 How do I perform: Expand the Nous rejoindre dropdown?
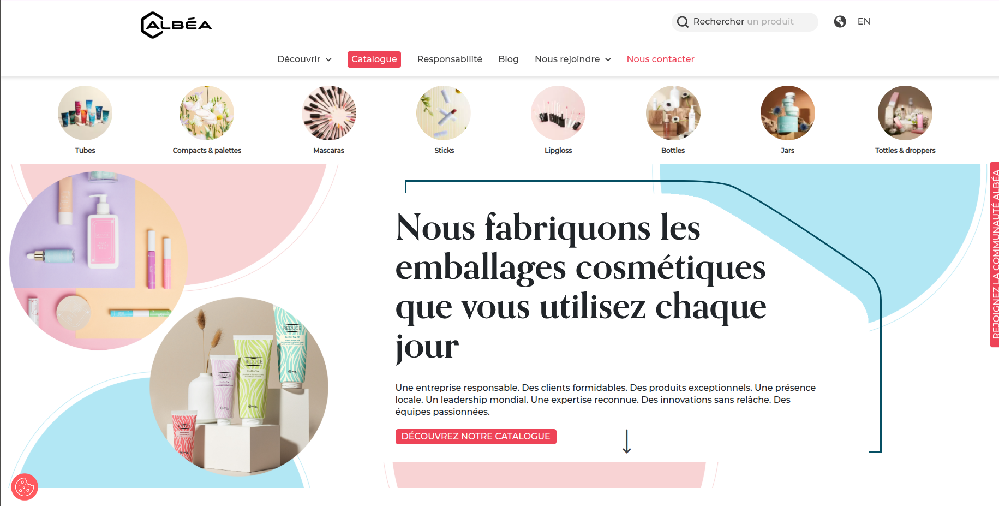tap(573, 59)
